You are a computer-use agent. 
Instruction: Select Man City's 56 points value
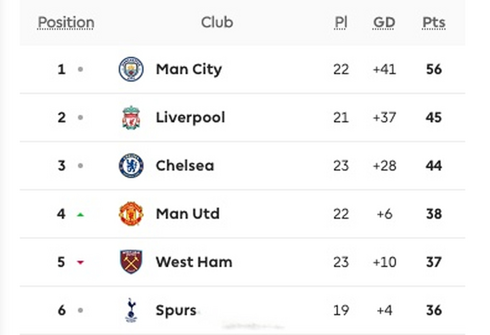tap(434, 69)
